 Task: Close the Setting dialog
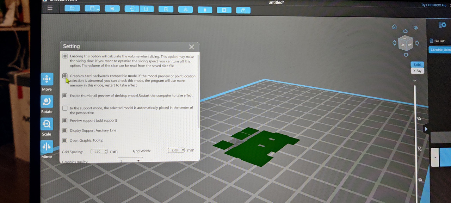pos(191,47)
